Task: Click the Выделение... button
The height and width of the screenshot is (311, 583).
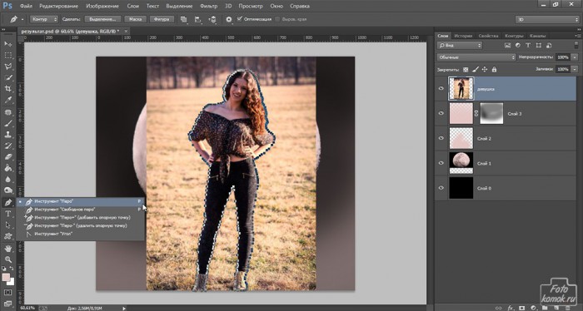Action: tap(103, 19)
